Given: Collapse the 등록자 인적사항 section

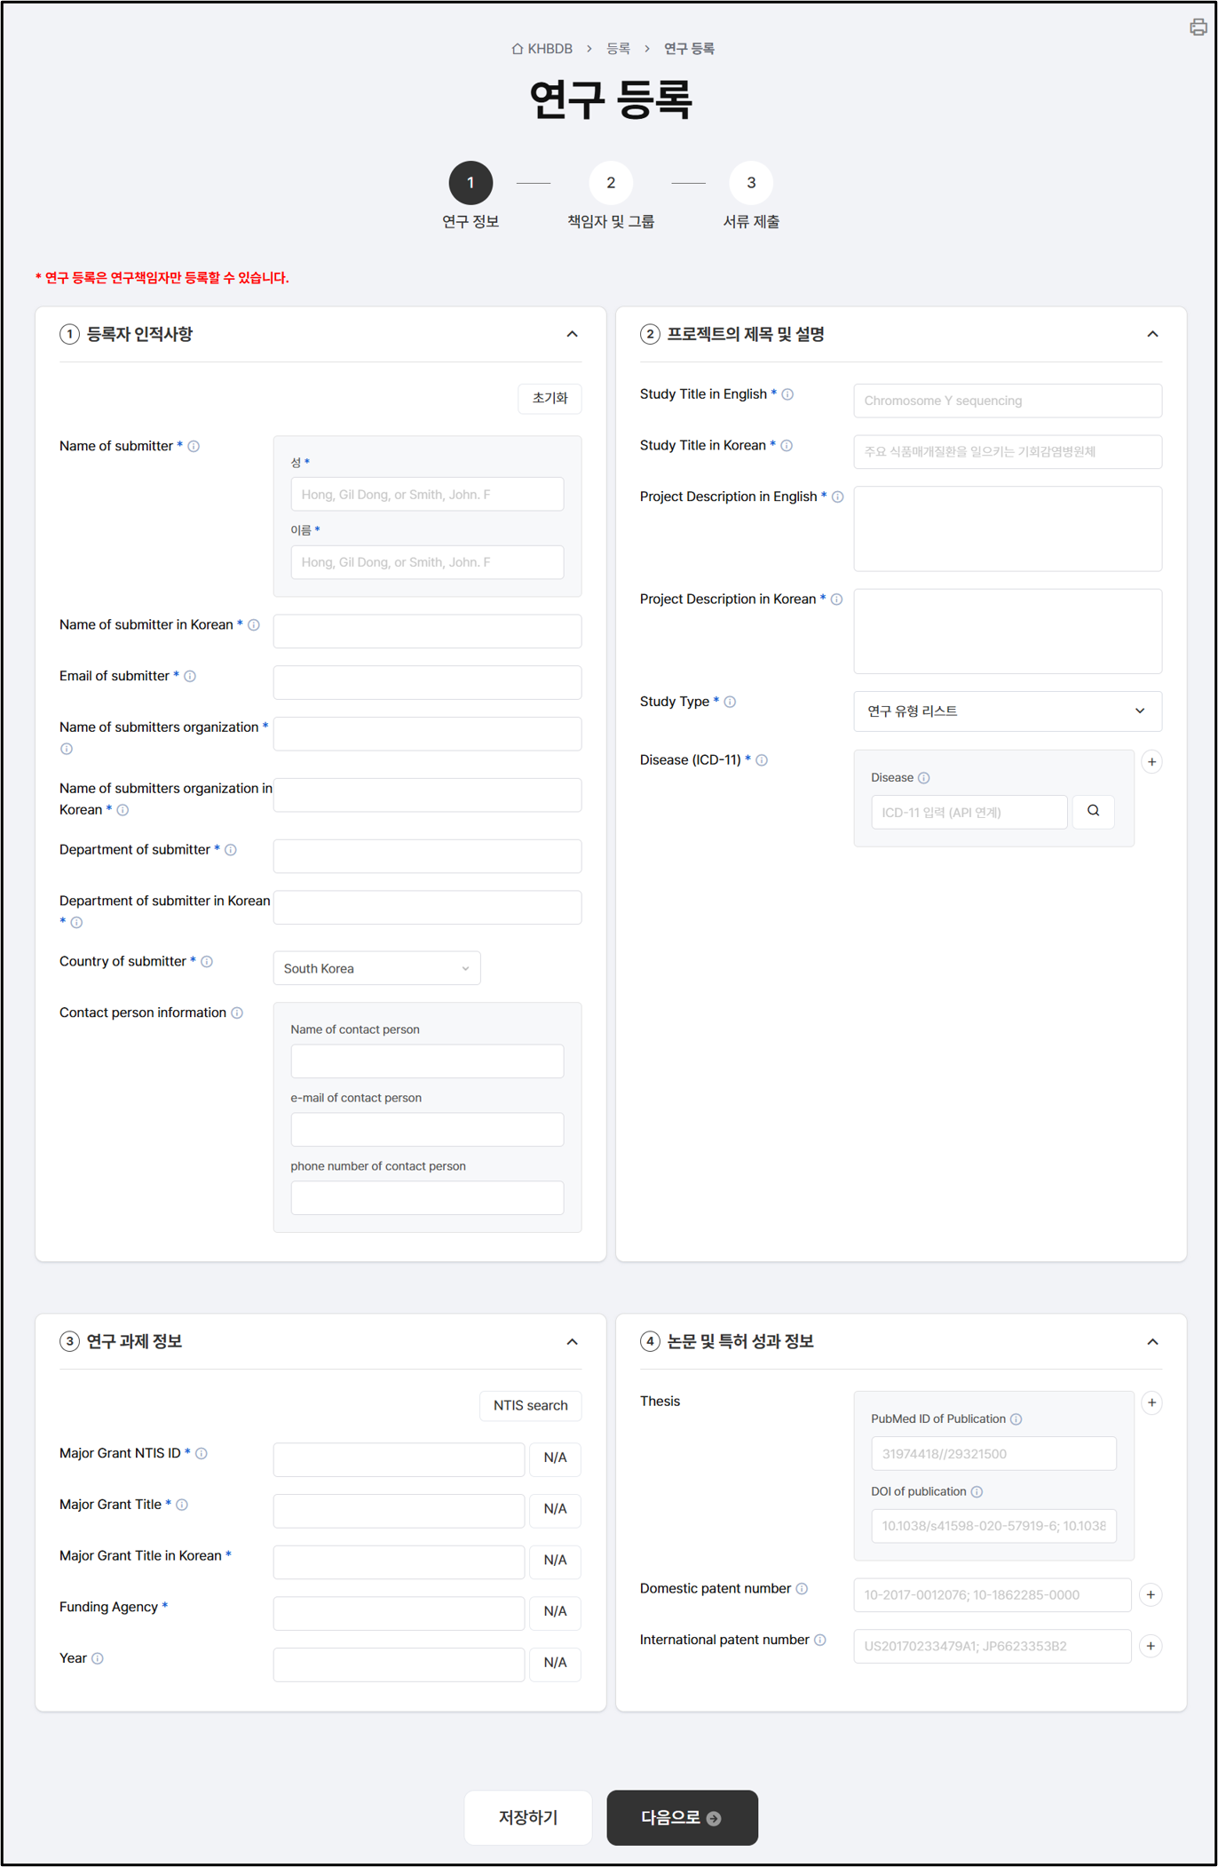Looking at the screenshot, I should 572,334.
